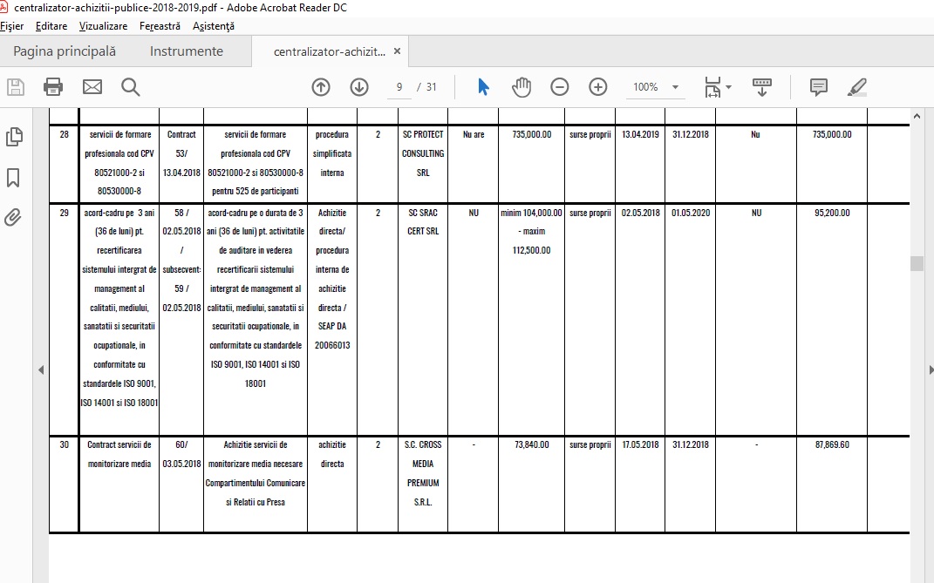The height and width of the screenshot is (583, 934).
Task: Click the Print file icon
Action: 53,87
